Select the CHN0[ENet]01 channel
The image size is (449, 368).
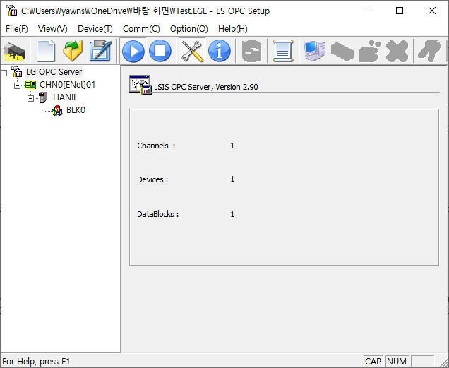point(67,85)
